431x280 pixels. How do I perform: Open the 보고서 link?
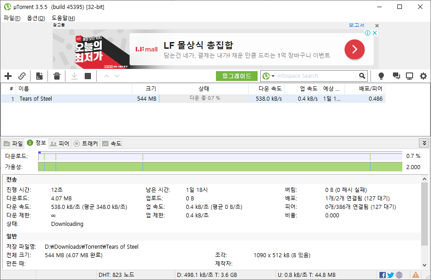click(357, 25)
